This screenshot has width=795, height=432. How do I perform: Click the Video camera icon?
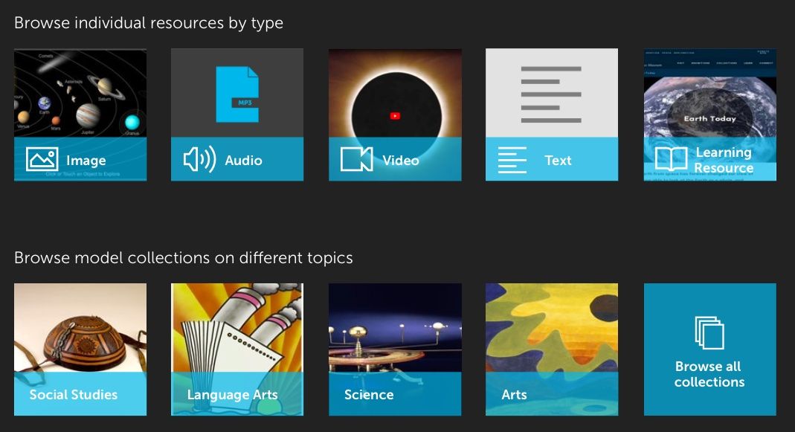click(356, 159)
